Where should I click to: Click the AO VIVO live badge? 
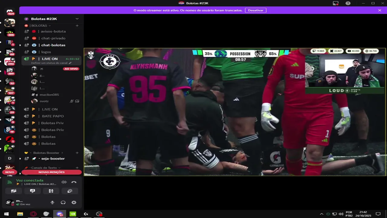[71, 69]
